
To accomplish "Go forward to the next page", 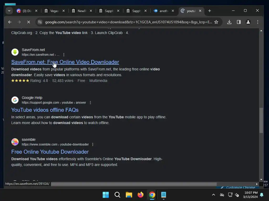I will click(19, 22).
